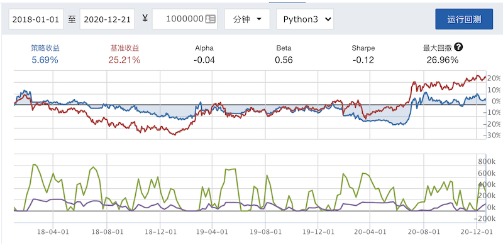The image size is (503, 244).
Task: Click the 最大回撤 label
Action: (438, 48)
